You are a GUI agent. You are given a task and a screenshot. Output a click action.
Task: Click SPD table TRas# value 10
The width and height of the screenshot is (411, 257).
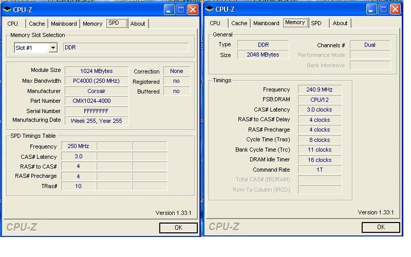(79, 186)
